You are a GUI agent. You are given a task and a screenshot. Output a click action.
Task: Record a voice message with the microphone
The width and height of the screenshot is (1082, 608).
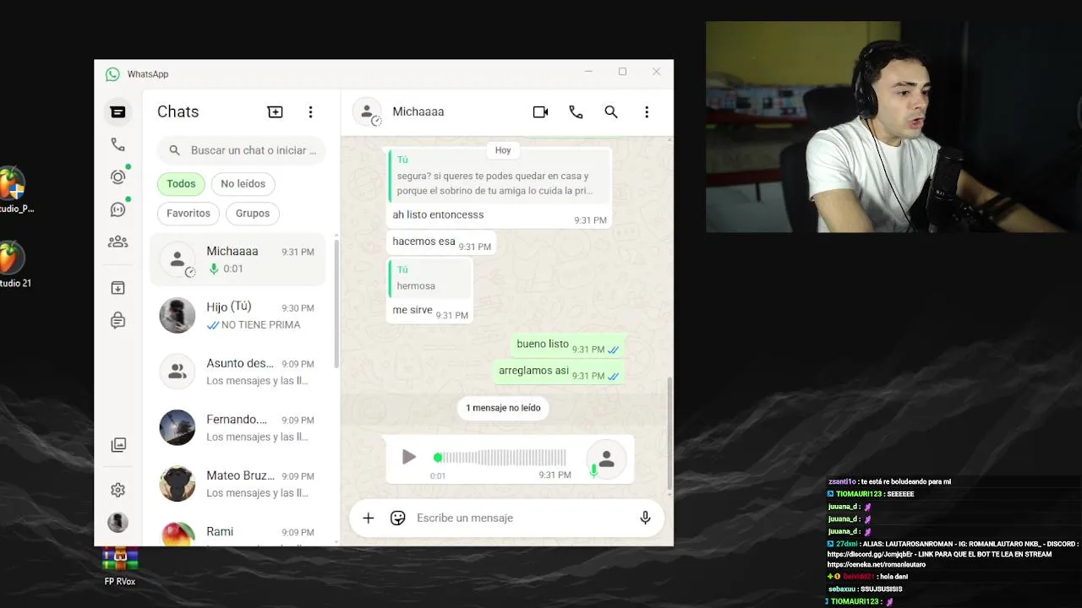[x=645, y=518]
